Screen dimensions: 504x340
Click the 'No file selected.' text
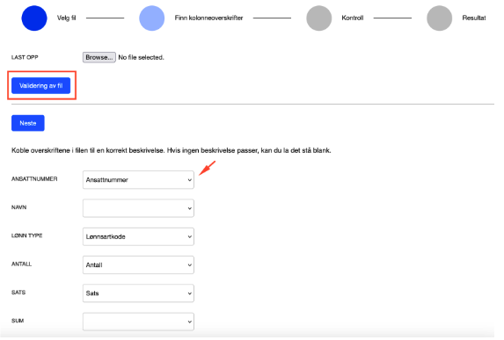[x=141, y=57]
